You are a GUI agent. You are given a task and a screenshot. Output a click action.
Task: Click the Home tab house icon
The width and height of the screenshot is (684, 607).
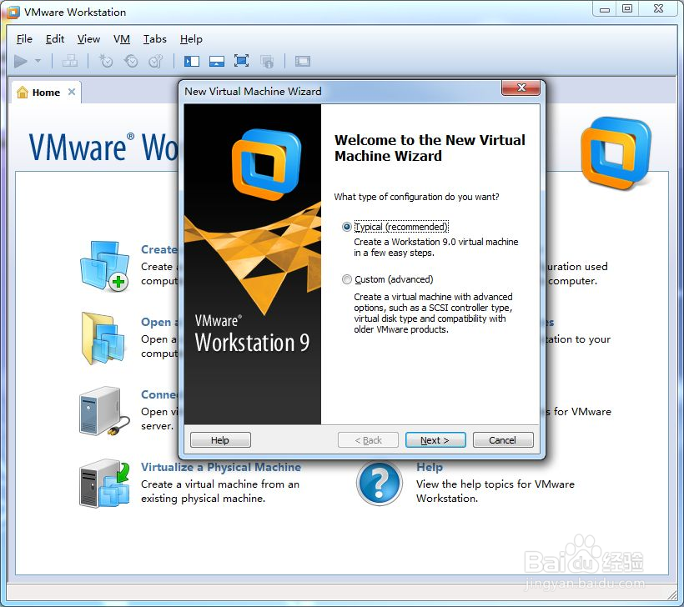[23, 92]
